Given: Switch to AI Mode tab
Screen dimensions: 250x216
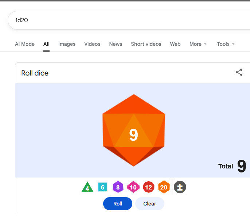Looking at the screenshot, I should [25, 44].
